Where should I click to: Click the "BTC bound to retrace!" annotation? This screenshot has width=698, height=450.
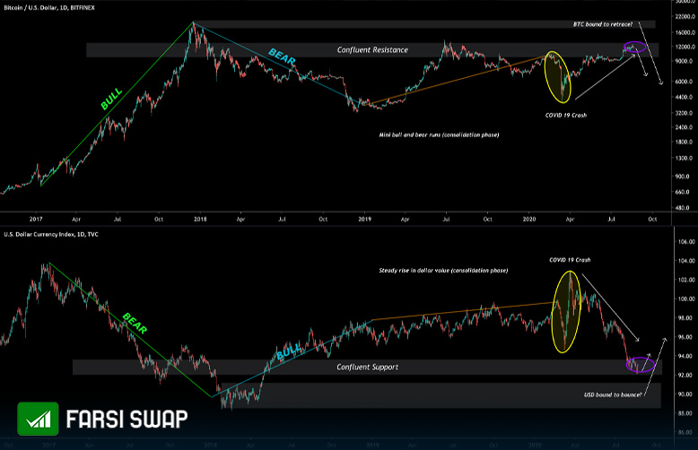(x=602, y=24)
